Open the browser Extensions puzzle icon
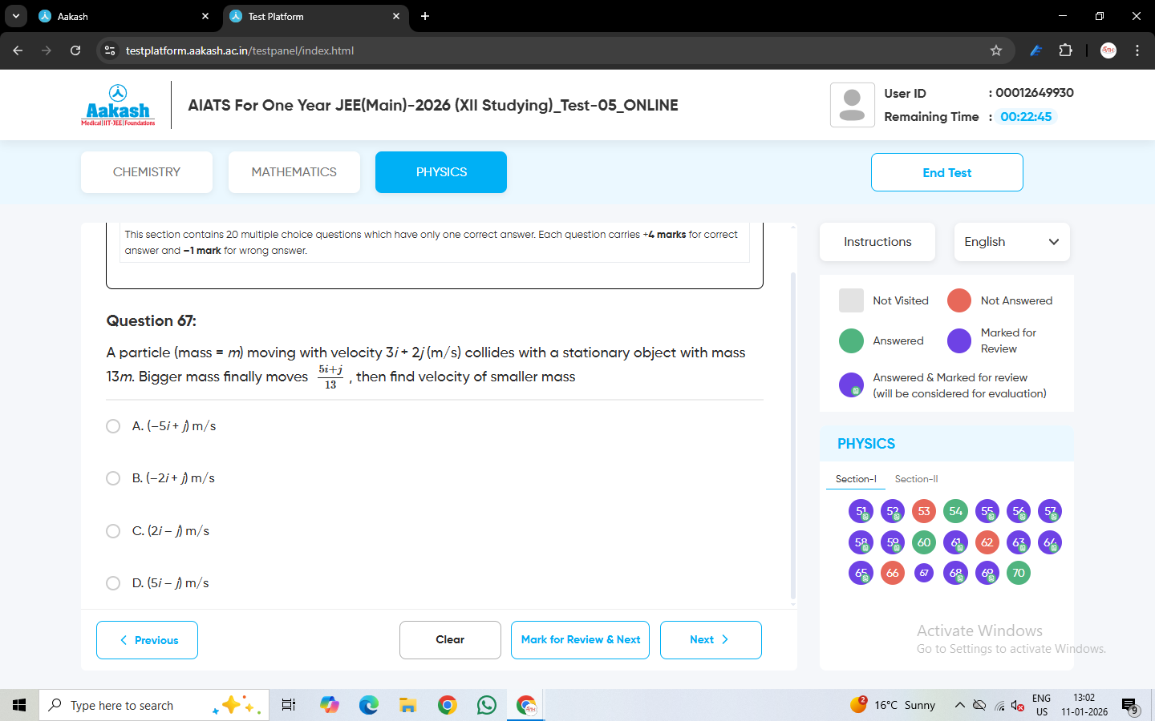The width and height of the screenshot is (1155, 721). [1065, 50]
